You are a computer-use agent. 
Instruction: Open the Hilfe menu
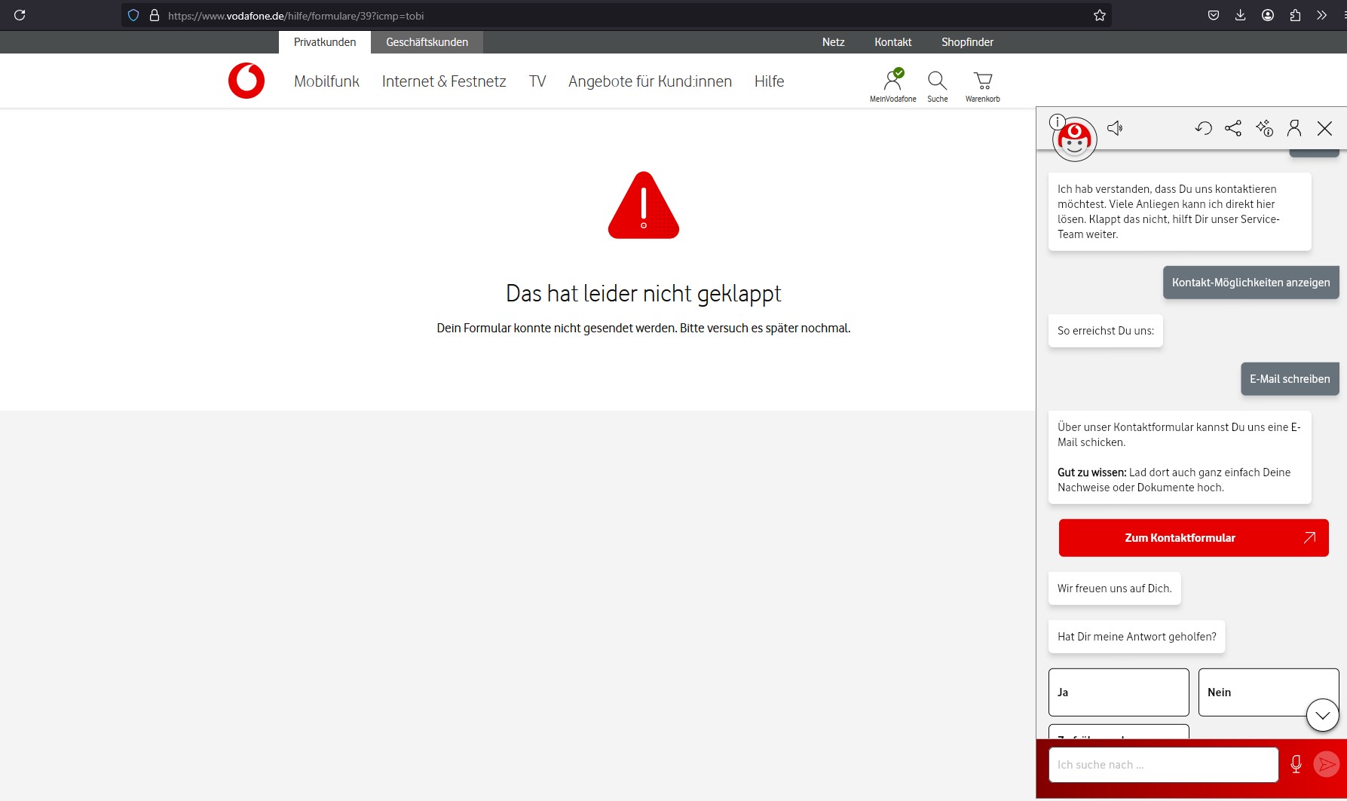(769, 81)
